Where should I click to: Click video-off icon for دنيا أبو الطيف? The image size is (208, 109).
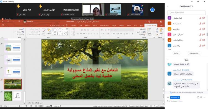(204, 40)
